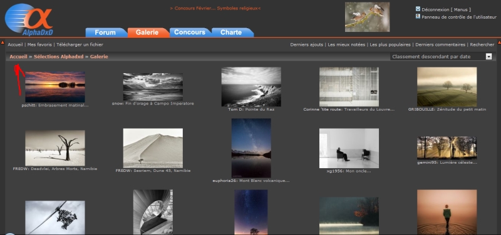This screenshot has width=501, height=235.
Task: Open the sort order dropdown arrow
Action: pyautogui.click(x=488, y=56)
